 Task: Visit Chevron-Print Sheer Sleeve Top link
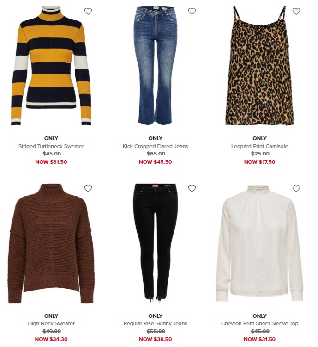point(259,323)
